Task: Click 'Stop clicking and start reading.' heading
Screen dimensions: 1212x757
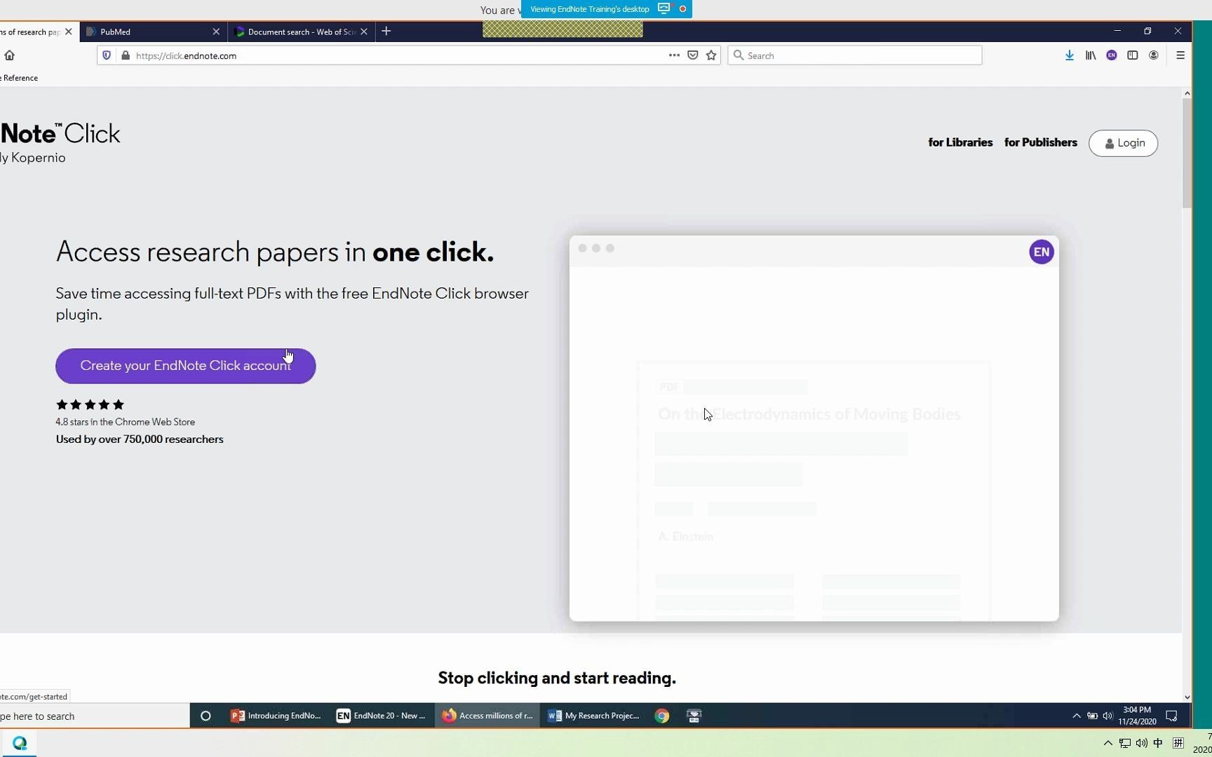Action: coord(557,678)
